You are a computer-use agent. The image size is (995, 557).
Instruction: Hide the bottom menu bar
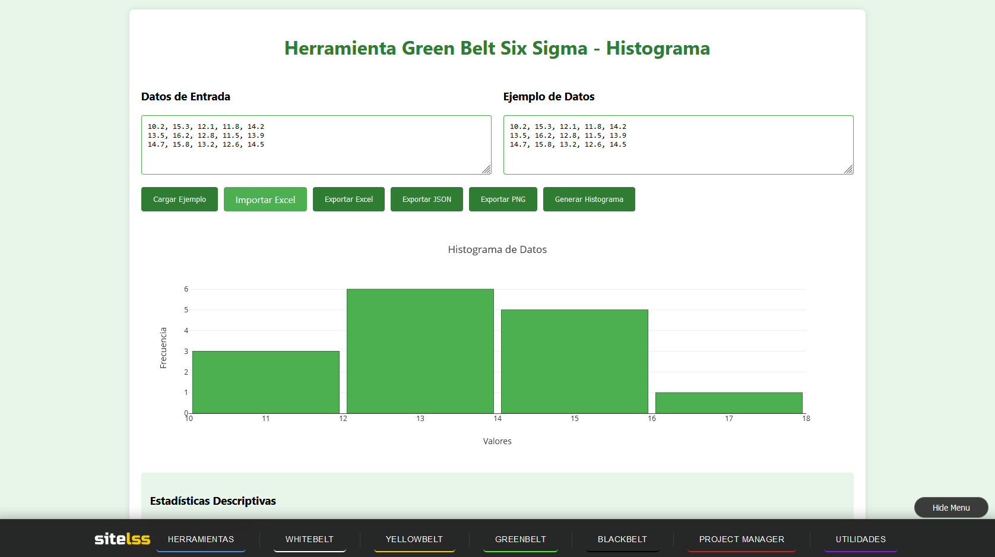tap(950, 508)
